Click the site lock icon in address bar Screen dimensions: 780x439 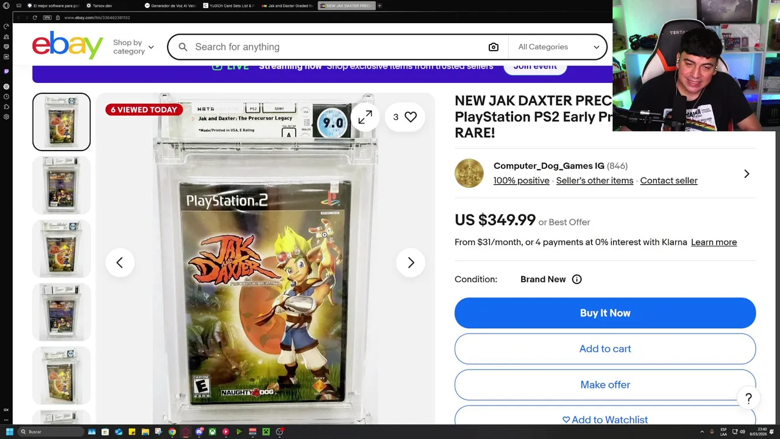point(58,18)
